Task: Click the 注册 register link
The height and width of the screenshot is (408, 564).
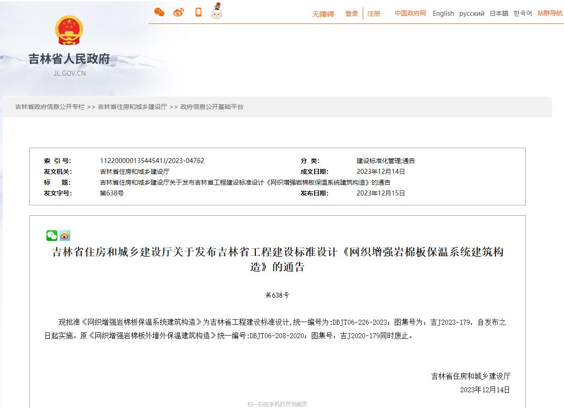Action: 374,14
